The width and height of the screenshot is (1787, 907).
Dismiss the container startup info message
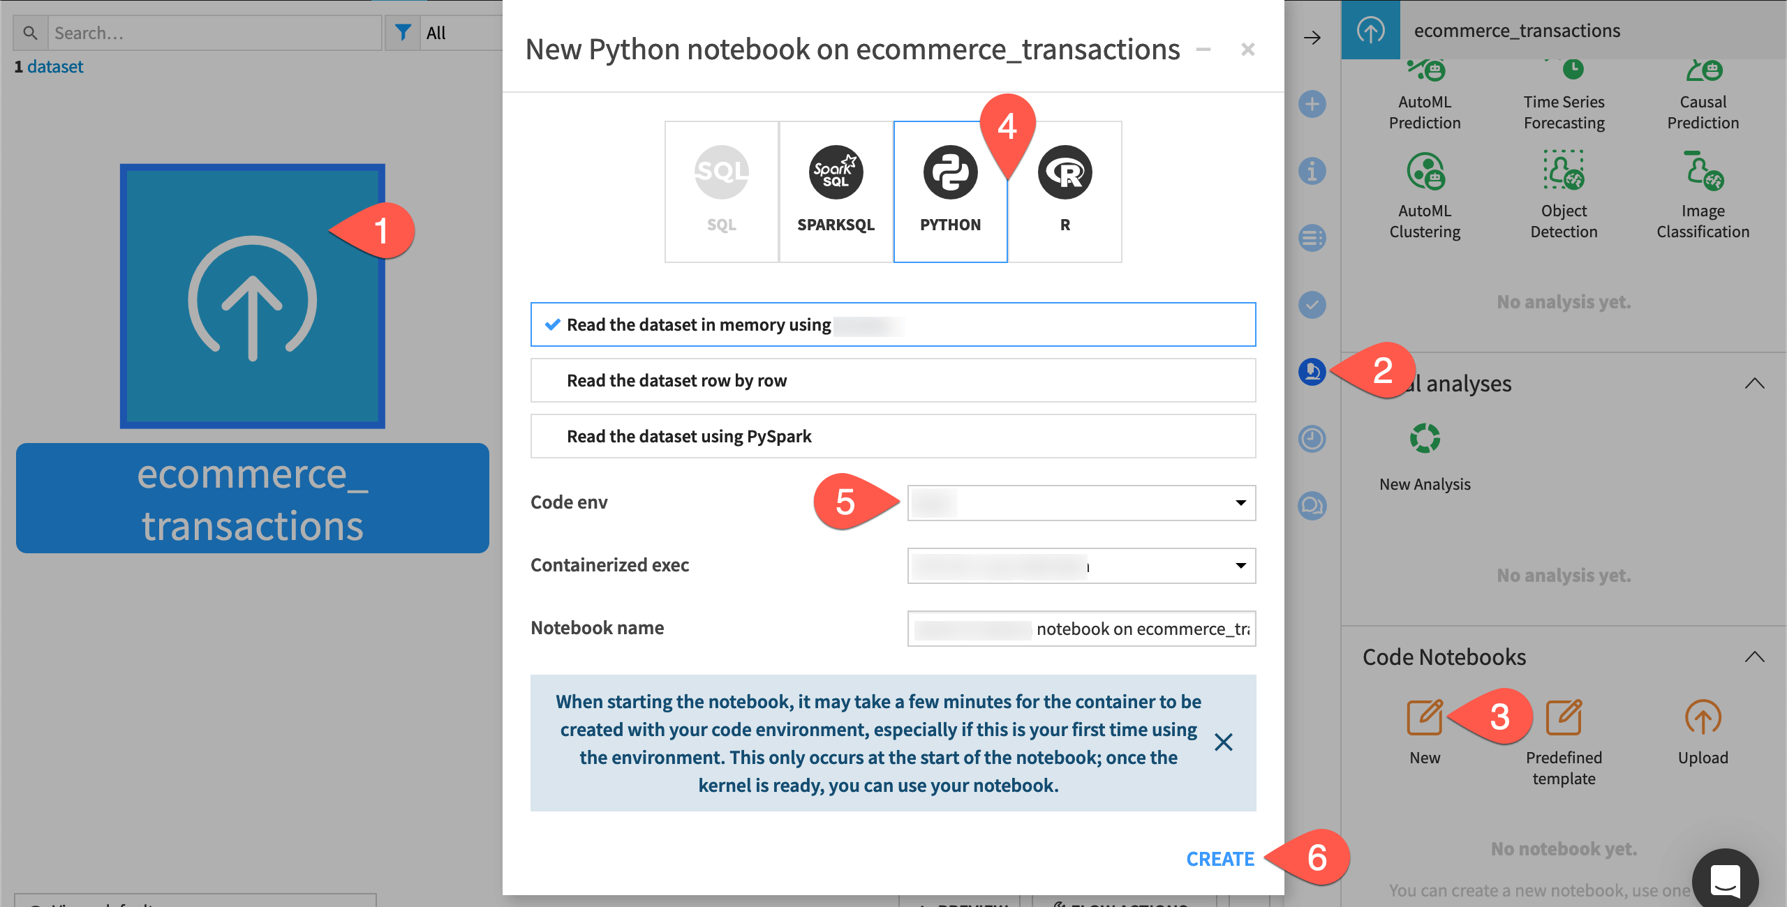tap(1223, 742)
